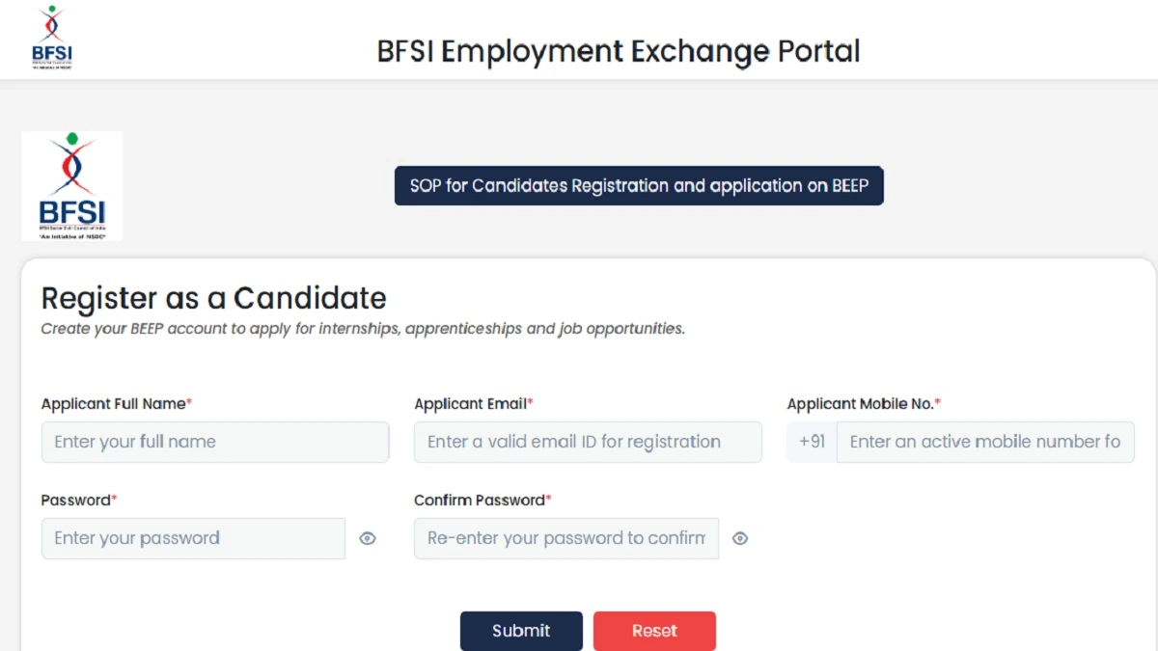Click the mobile number input box
The width and height of the screenshot is (1158, 651).
pyautogui.click(x=985, y=442)
